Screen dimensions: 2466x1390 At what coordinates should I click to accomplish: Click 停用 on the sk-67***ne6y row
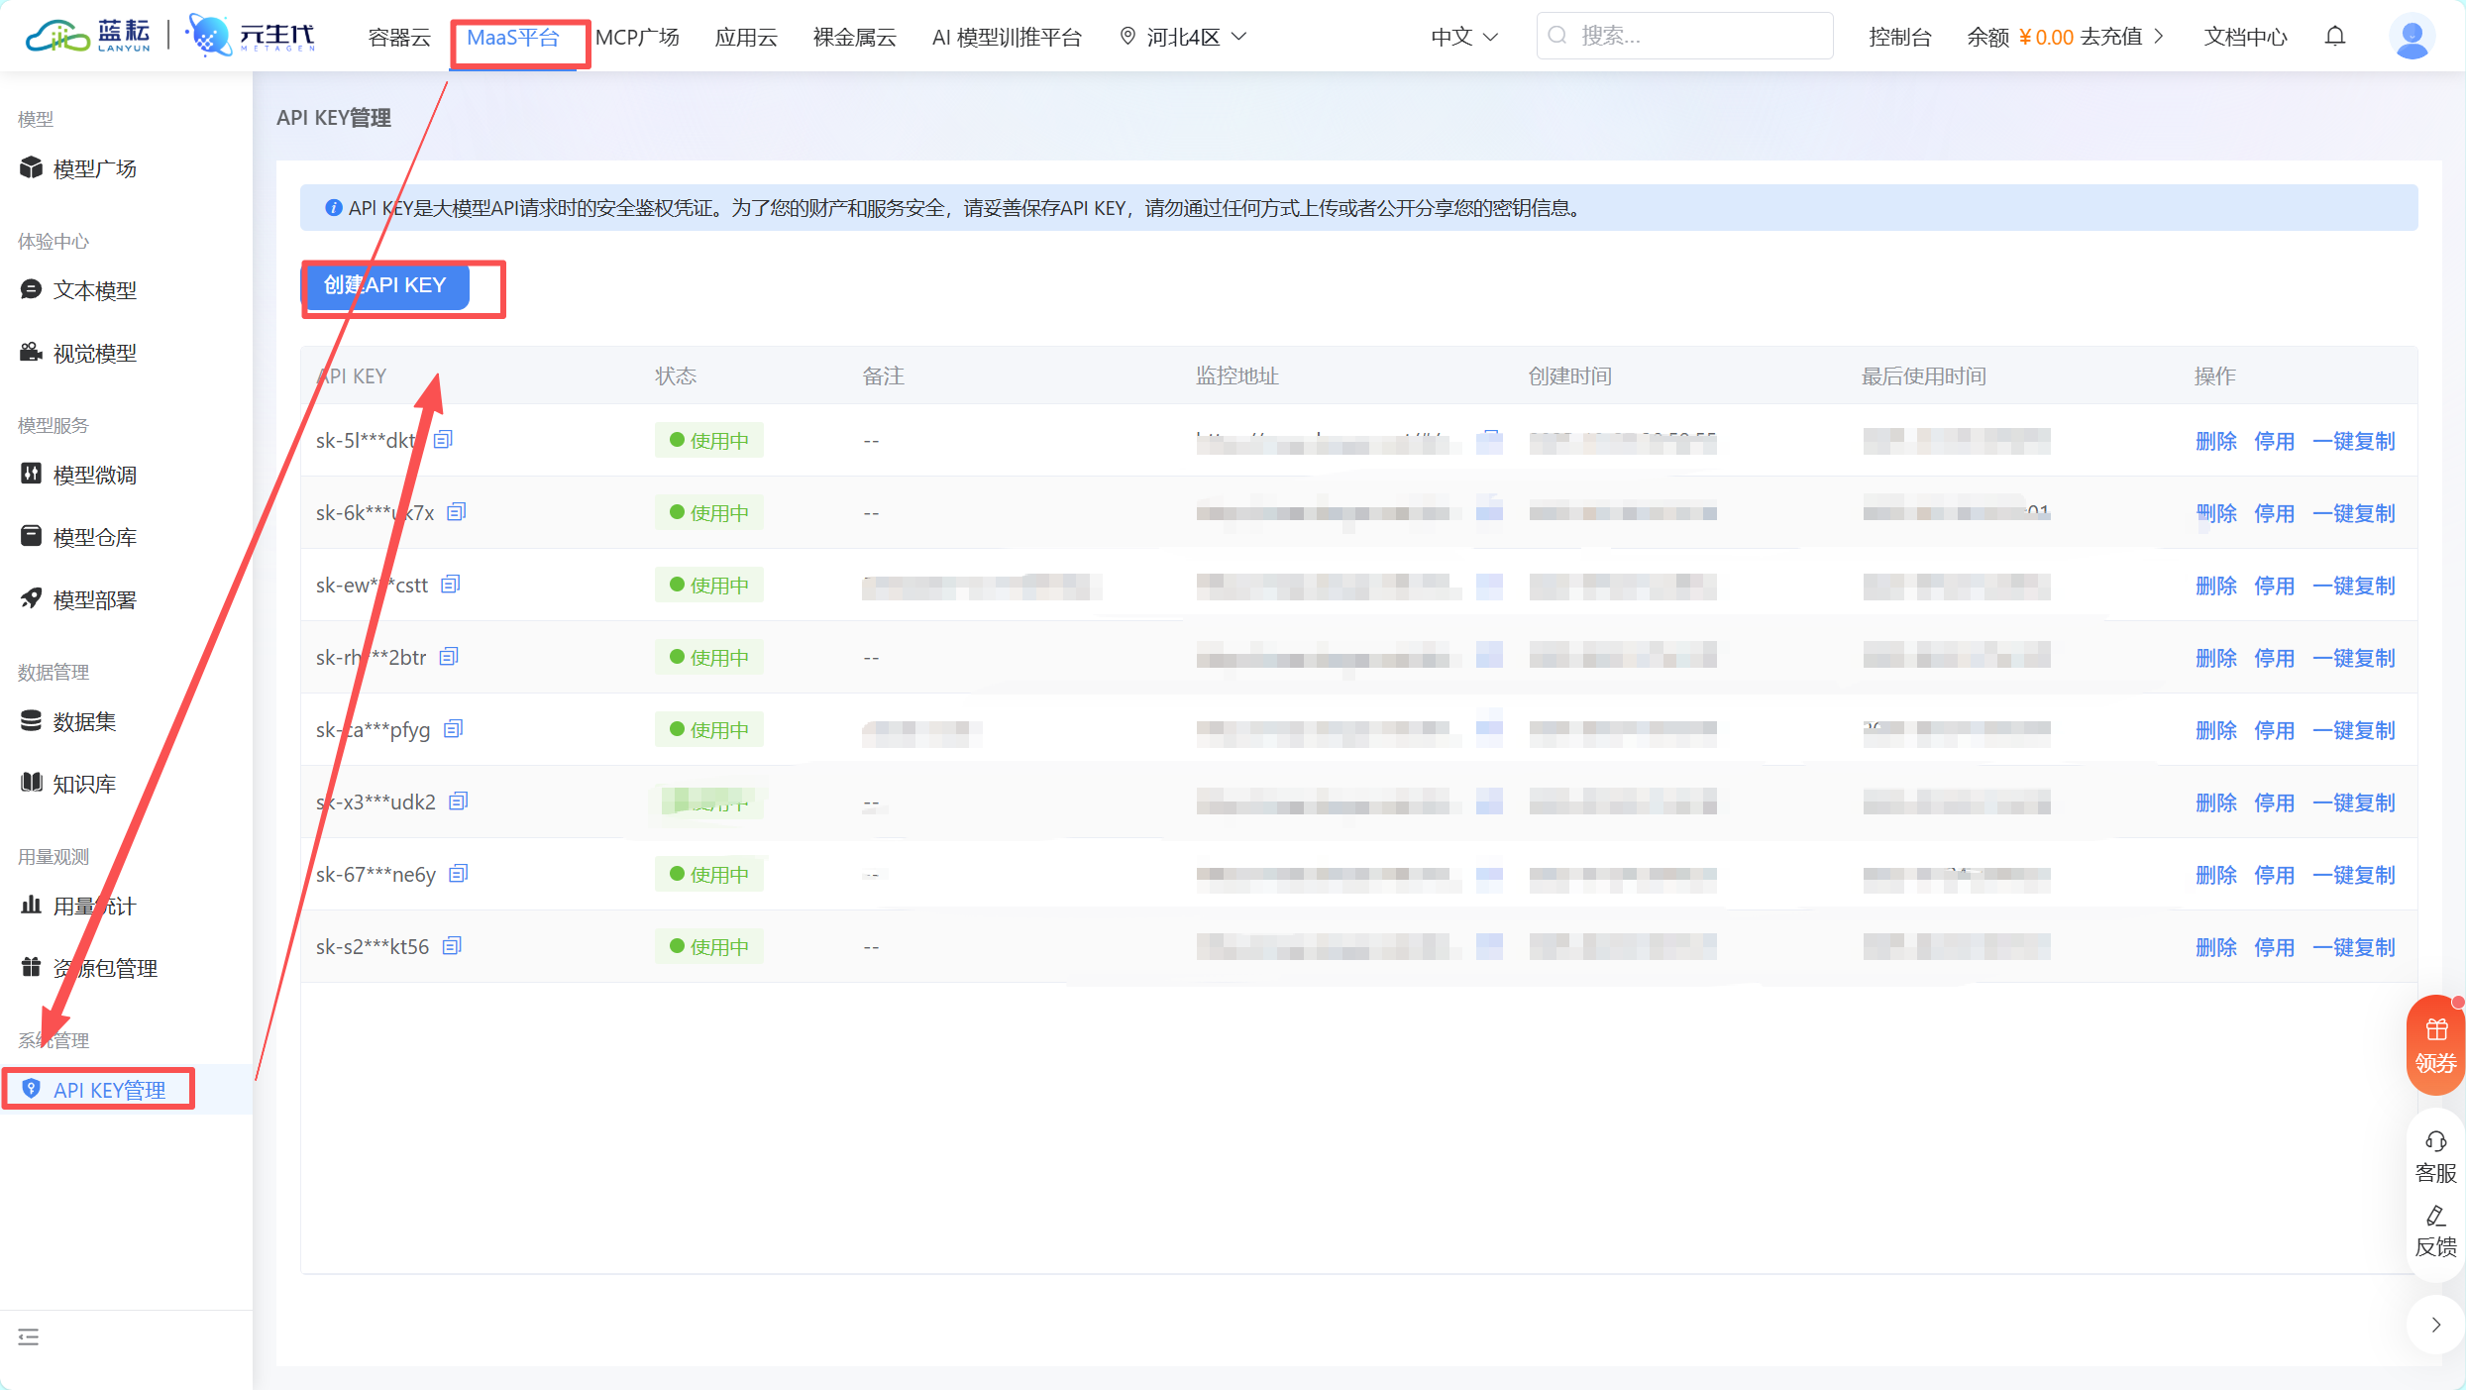(2274, 875)
